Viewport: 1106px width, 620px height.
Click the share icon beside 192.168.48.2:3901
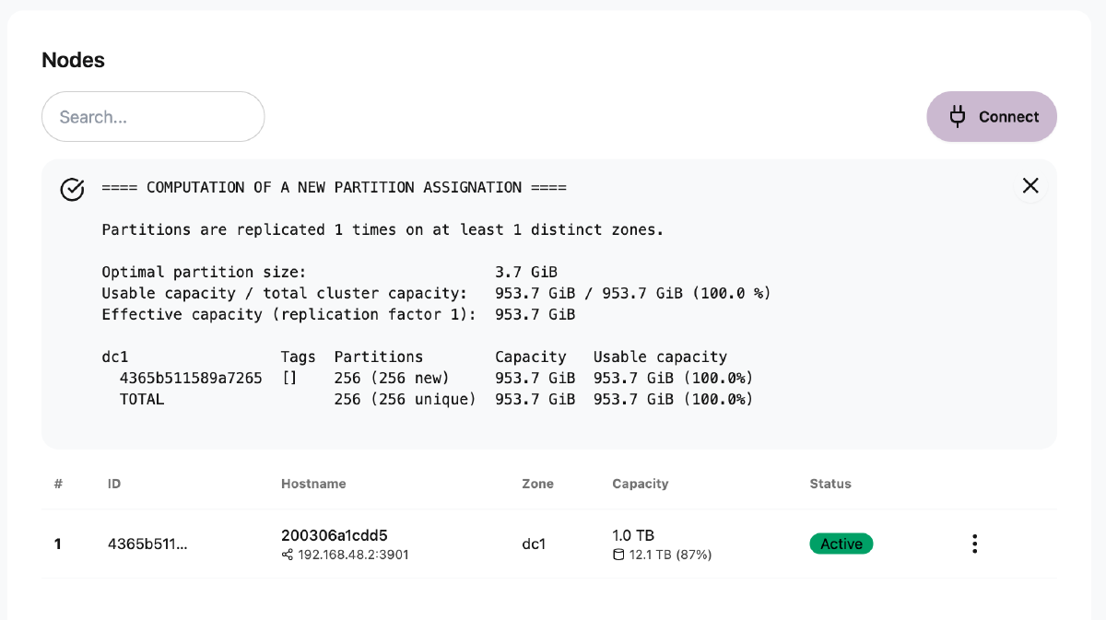287,556
